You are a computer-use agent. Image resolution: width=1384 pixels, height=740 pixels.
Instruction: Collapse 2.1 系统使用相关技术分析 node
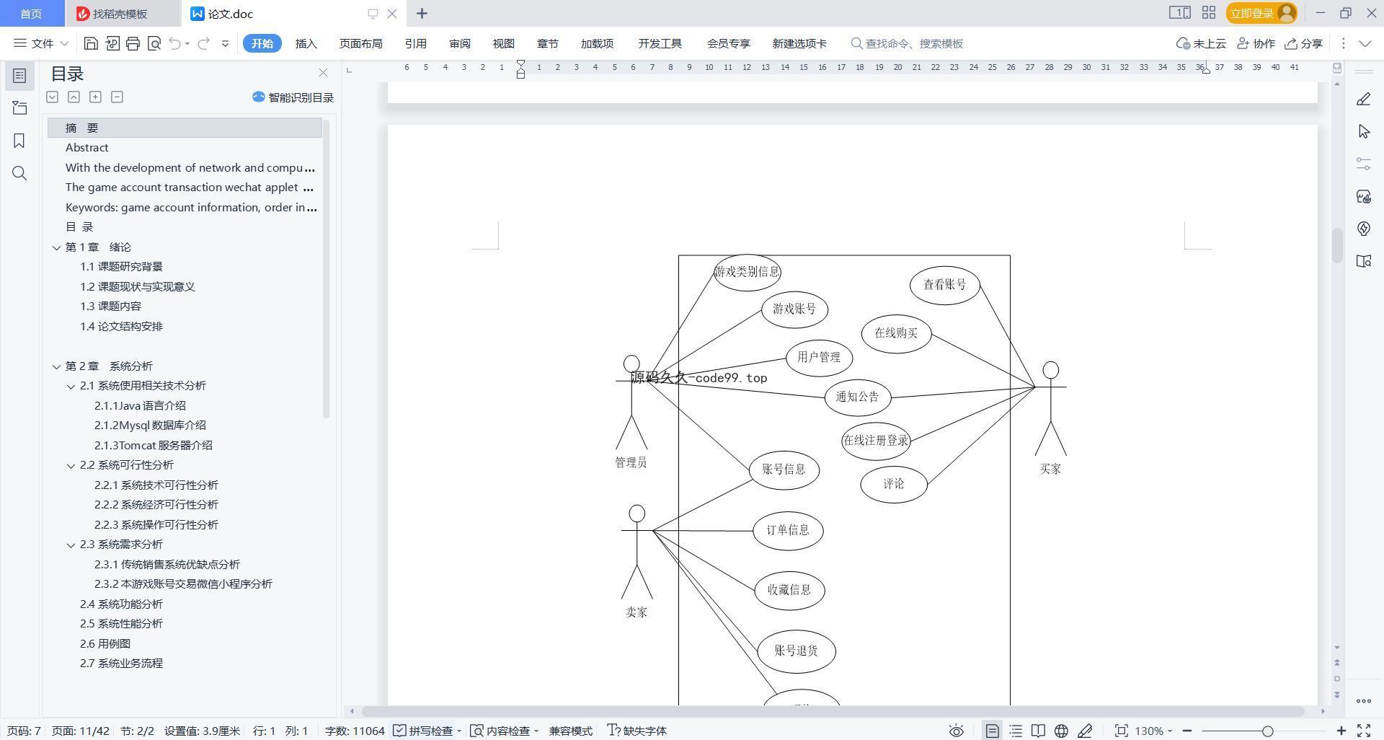pyautogui.click(x=71, y=386)
